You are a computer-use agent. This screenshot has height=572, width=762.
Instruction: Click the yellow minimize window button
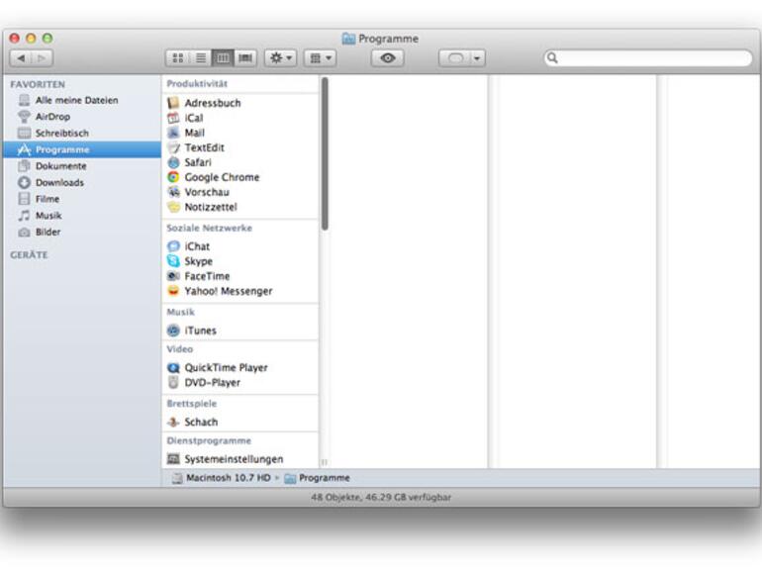(x=31, y=38)
